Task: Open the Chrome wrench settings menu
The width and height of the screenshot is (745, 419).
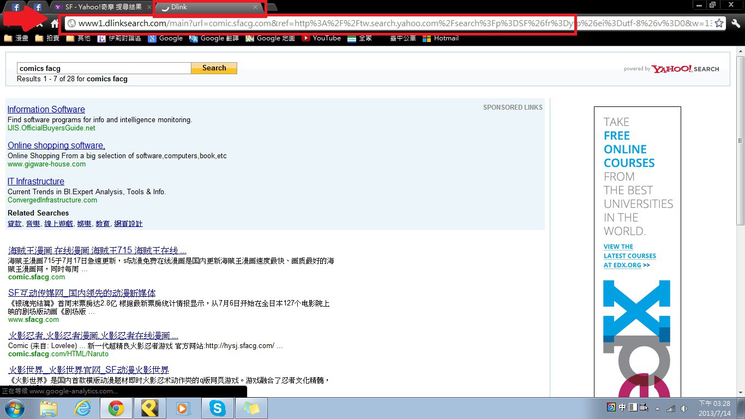Action: tap(736, 23)
